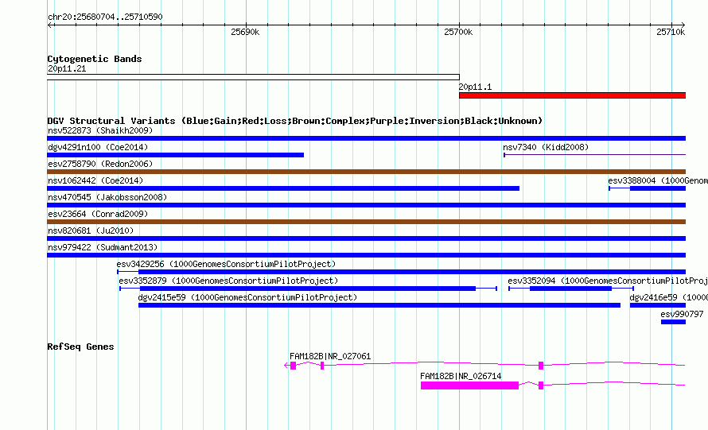The image size is (708, 430).
Task: Click the thin purple nsv7340 inversion line
Action: (595, 155)
